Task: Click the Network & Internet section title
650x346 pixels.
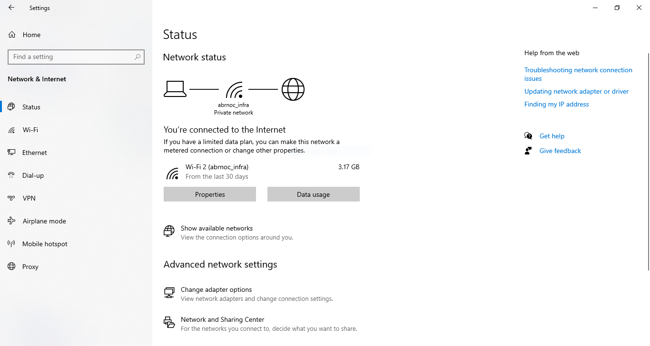Action: point(37,79)
